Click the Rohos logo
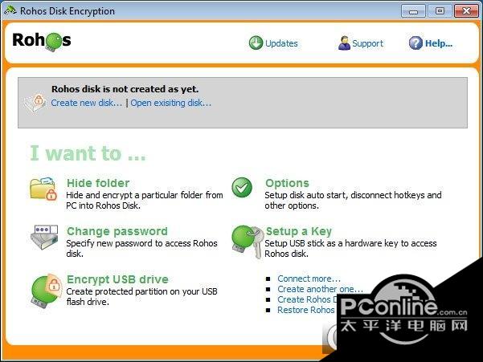Image resolution: width=483 pixels, height=362 pixels. [x=42, y=41]
